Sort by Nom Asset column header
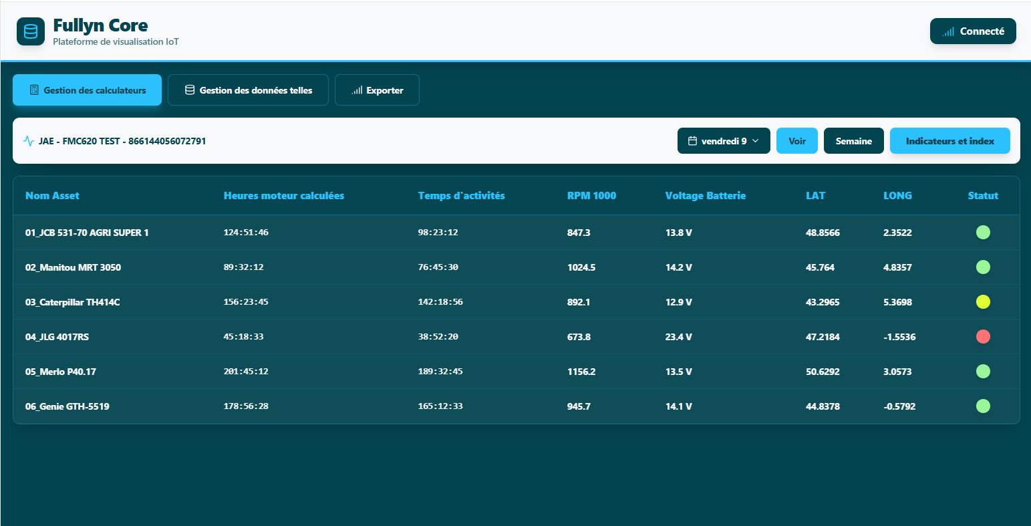This screenshot has width=1031, height=526. pyautogui.click(x=52, y=196)
